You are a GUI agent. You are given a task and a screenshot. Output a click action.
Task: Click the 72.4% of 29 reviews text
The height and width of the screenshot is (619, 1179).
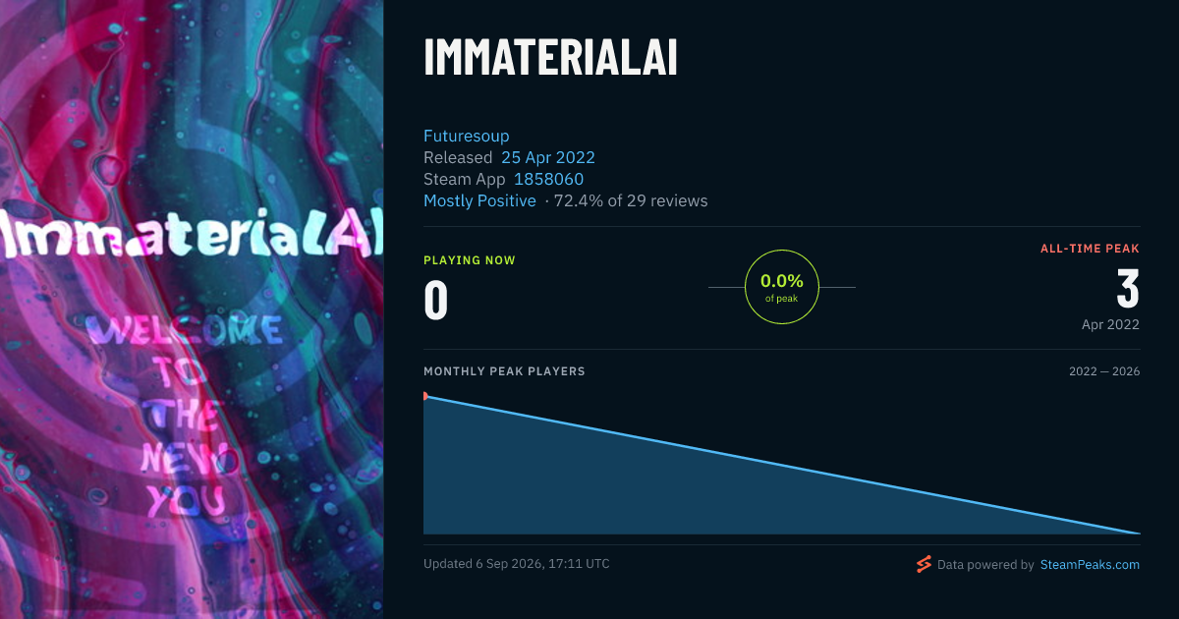tap(631, 200)
